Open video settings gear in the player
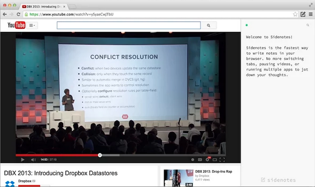The width and height of the screenshot is (315, 187). tap(207, 159)
